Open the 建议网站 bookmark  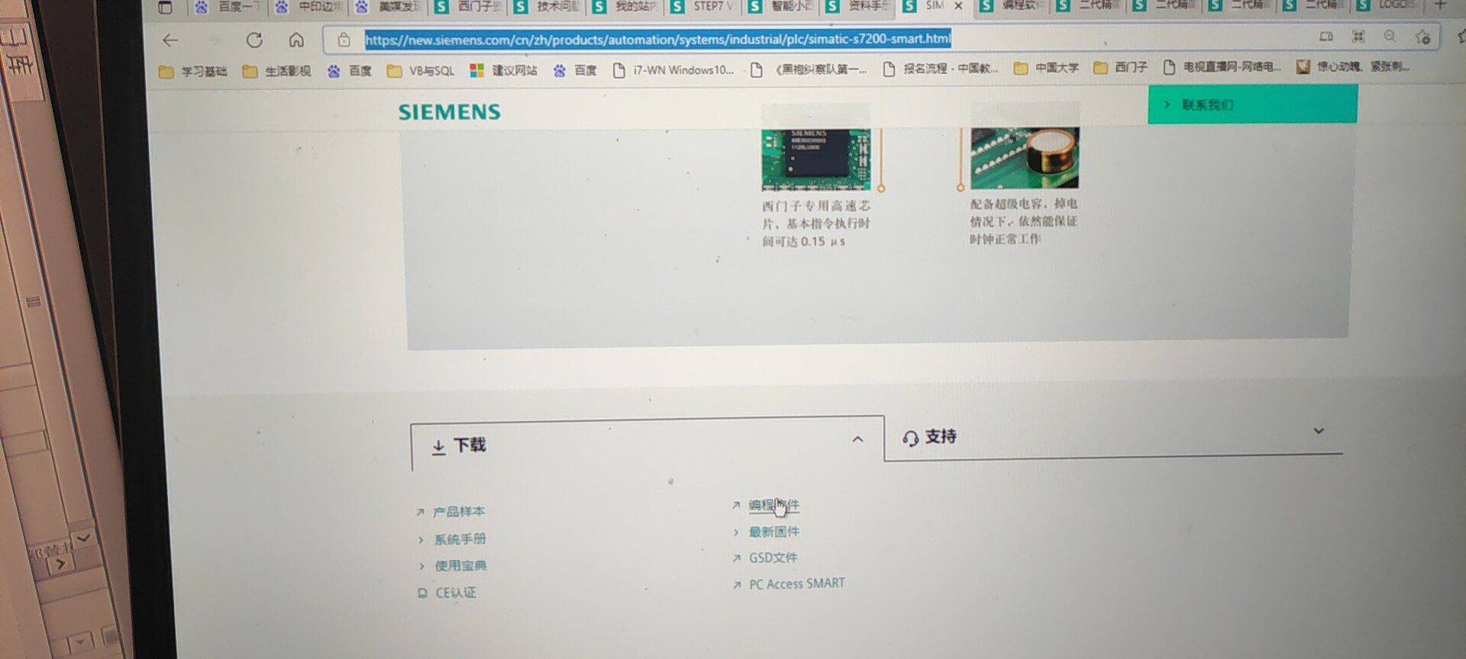click(504, 70)
